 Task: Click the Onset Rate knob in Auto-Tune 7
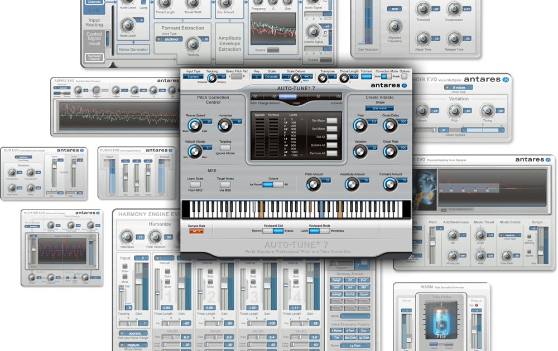point(389,152)
